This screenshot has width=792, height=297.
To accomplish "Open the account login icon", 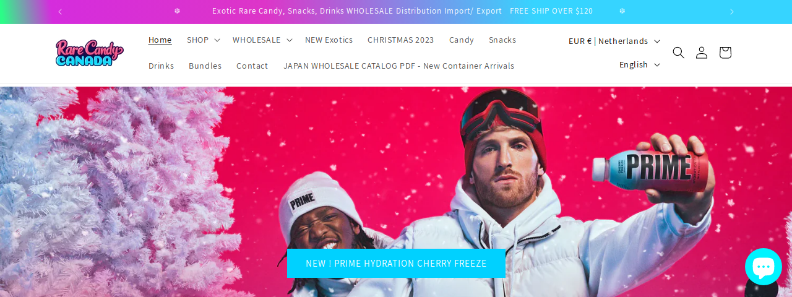I will (x=701, y=53).
